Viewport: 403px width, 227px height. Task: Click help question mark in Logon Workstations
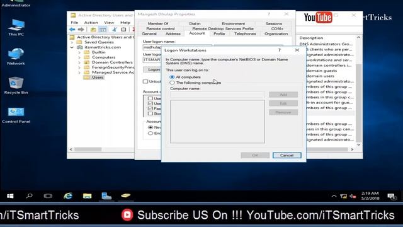tap(280, 50)
